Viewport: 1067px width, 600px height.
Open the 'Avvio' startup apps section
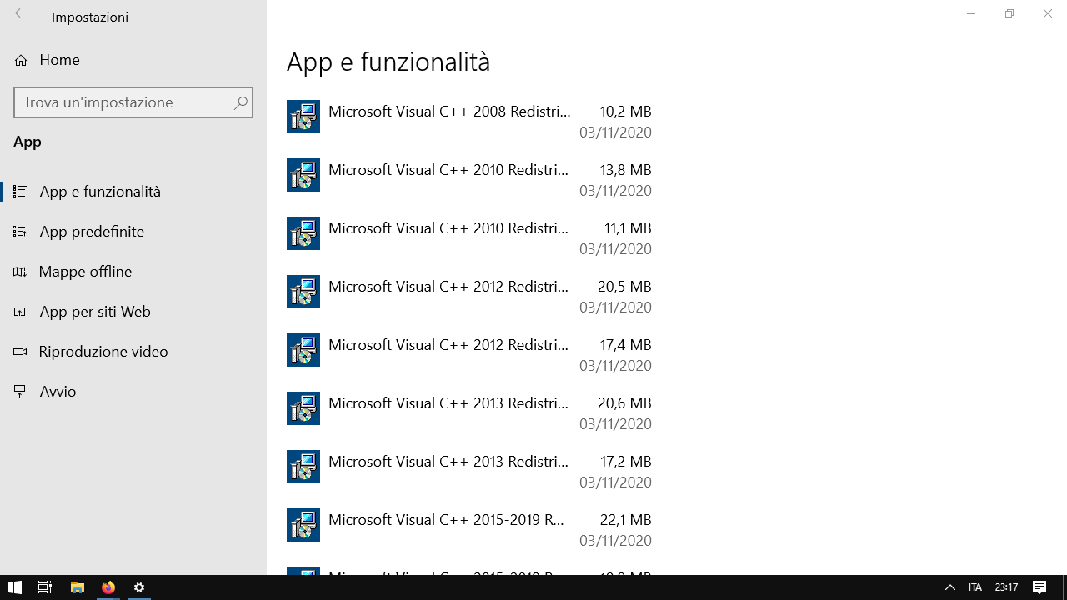coord(133,392)
